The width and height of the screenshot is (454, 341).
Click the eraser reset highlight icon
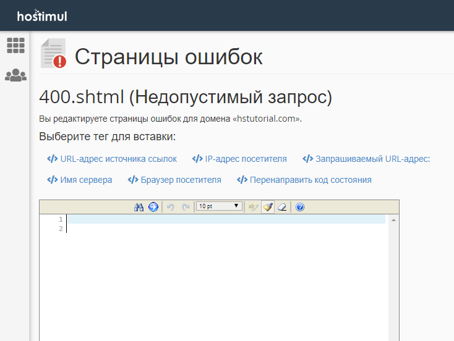282,207
